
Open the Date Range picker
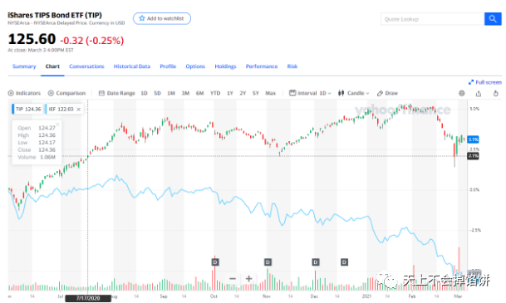point(117,93)
